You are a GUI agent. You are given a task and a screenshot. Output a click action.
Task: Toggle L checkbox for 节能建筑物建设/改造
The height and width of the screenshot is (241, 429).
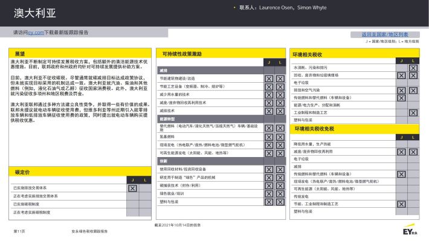click(x=280, y=79)
